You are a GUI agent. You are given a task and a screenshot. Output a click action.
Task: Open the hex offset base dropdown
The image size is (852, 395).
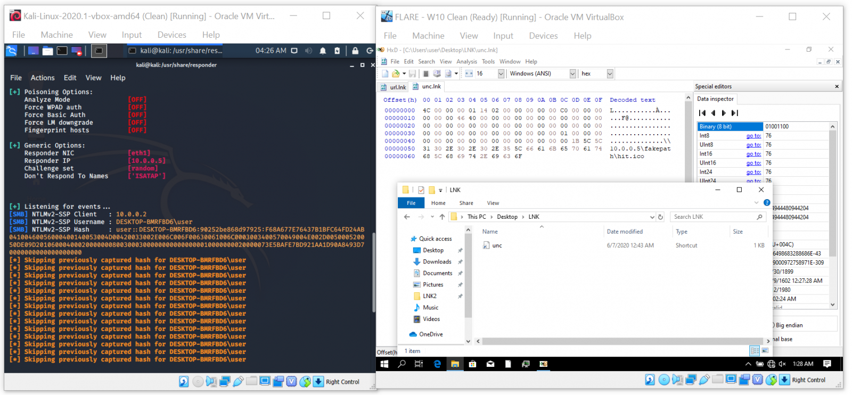[x=610, y=73]
